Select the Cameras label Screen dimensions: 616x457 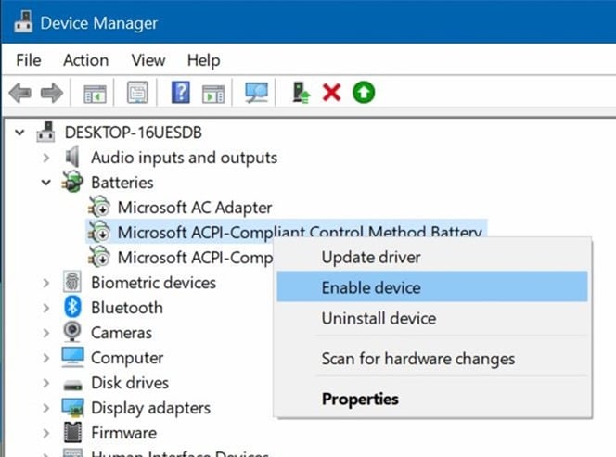(122, 333)
